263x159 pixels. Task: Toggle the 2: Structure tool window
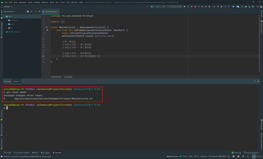point(2,115)
